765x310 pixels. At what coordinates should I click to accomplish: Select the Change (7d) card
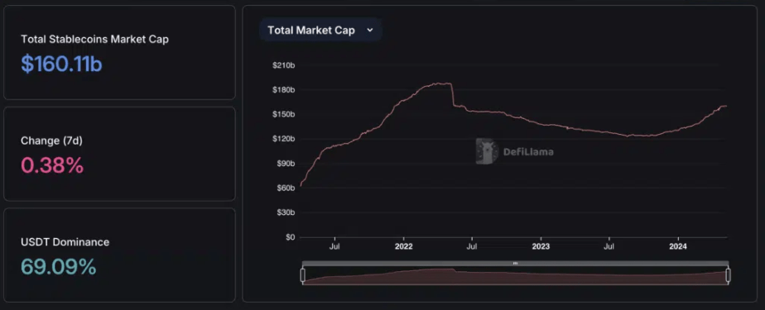tap(119, 154)
